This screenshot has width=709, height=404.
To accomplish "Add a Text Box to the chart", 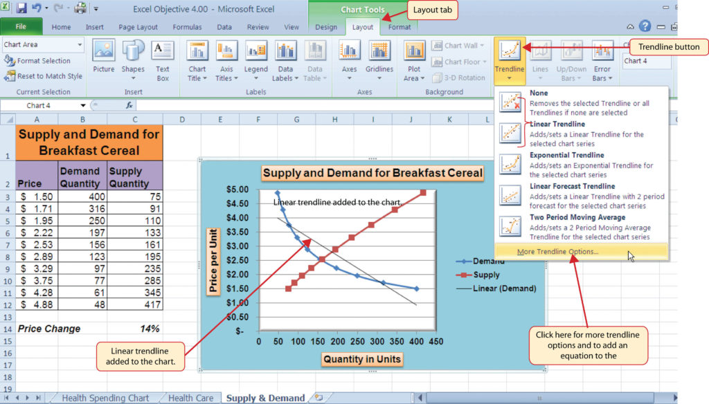I will coord(162,59).
